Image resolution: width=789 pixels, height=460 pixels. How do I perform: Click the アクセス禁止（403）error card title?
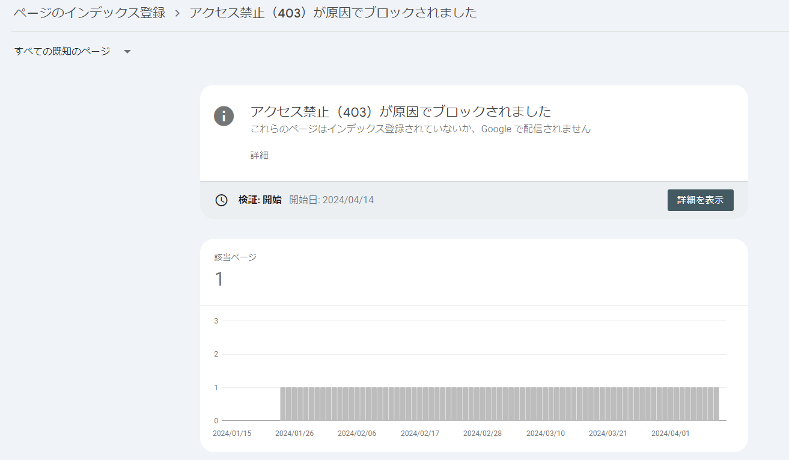(x=400, y=111)
